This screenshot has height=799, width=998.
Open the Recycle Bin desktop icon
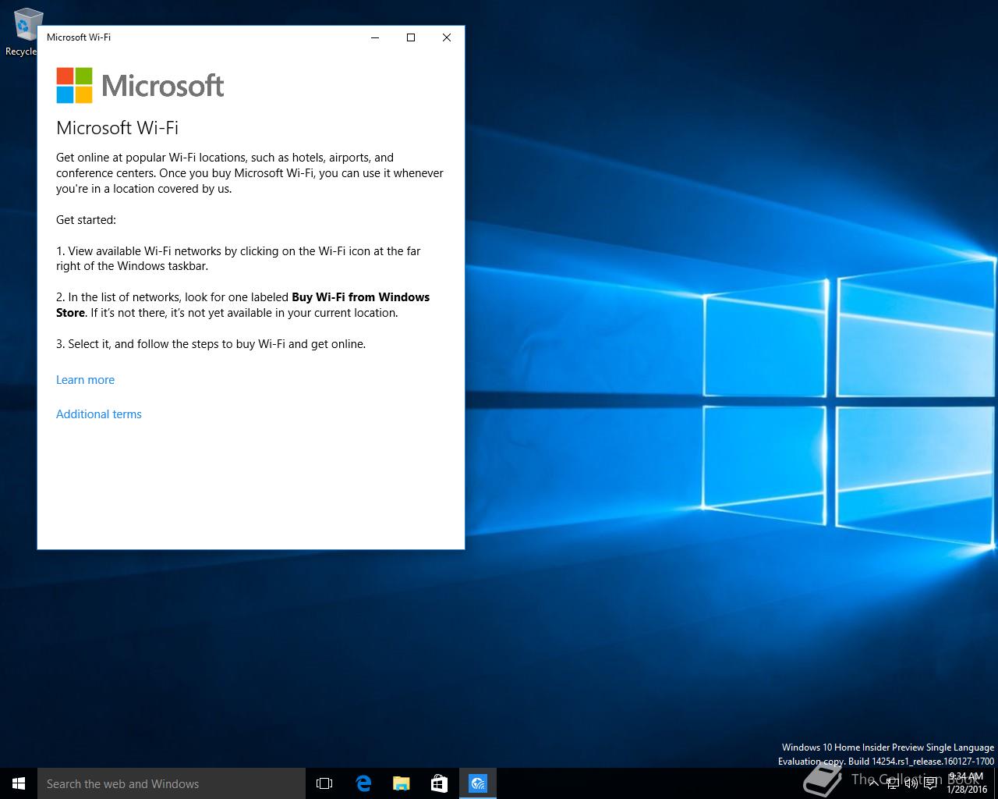coord(23,31)
